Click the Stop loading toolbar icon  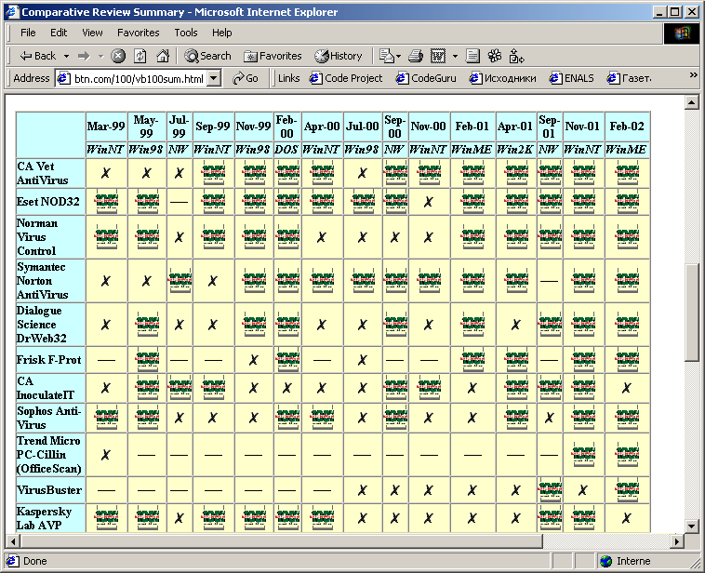click(118, 56)
